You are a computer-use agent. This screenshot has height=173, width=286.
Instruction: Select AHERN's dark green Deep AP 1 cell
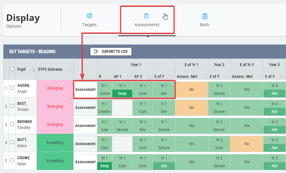(122, 93)
